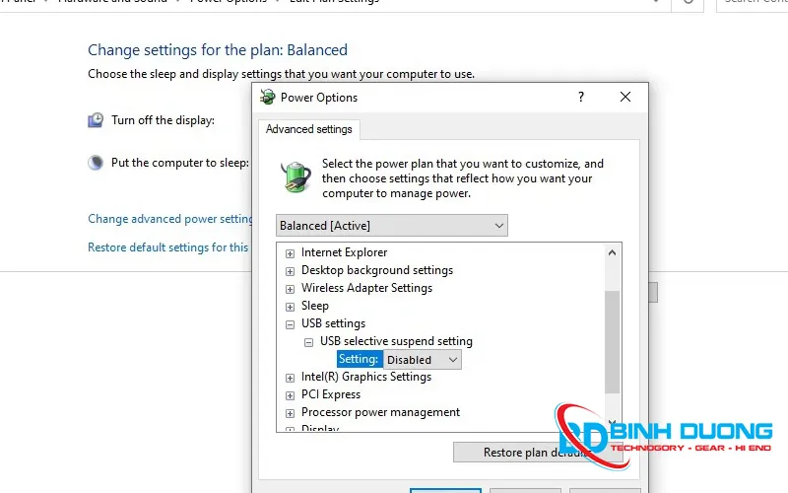788x493 pixels.
Task: Click the Put the computer to sleep label
Action: pyautogui.click(x=180, y=163)
